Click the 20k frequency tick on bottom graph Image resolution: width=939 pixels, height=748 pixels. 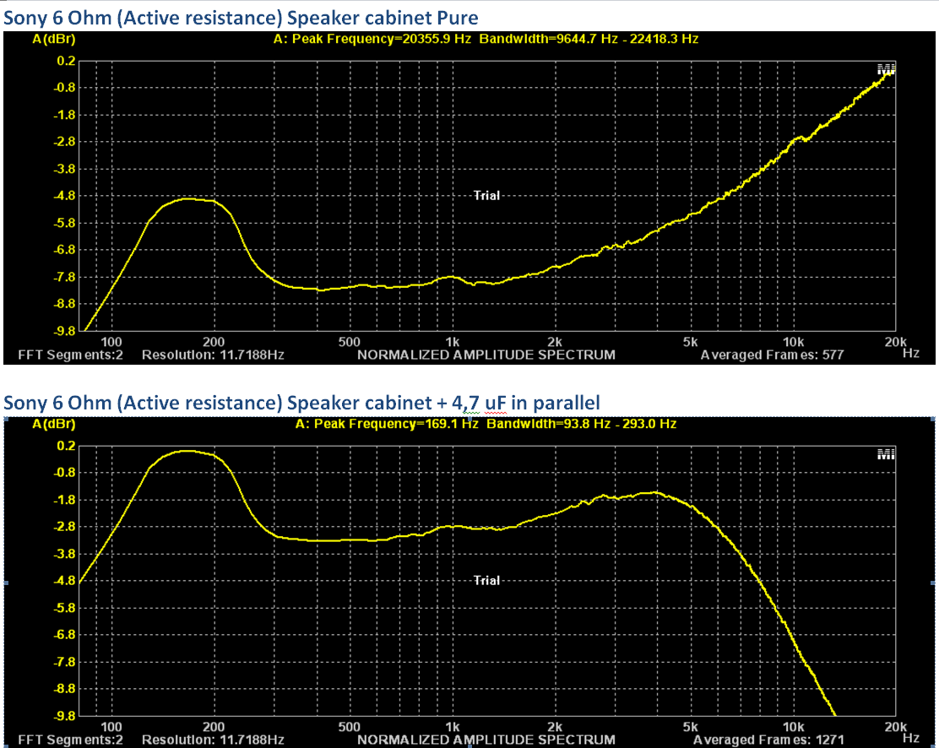tap(894, 727)
